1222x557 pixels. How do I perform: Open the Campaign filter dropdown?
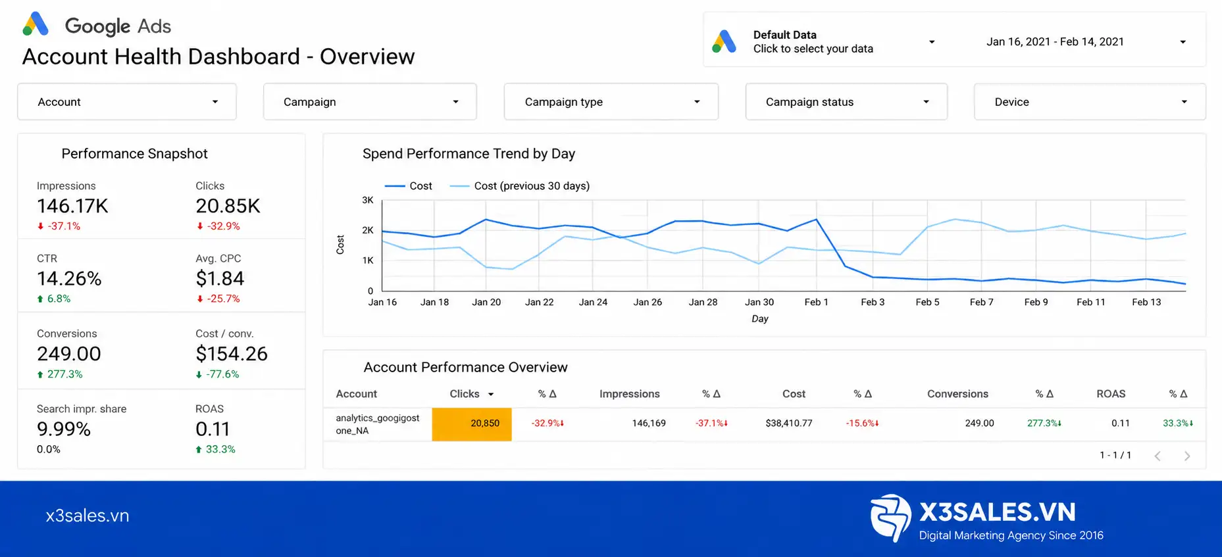coord(370,102)
